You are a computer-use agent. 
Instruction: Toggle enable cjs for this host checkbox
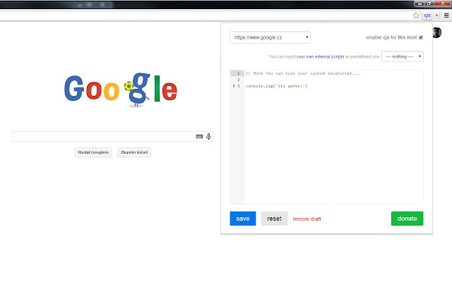coord(421,37)
